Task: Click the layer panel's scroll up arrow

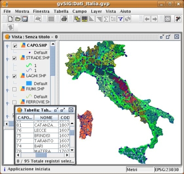Action: click(x=53, y=44)
